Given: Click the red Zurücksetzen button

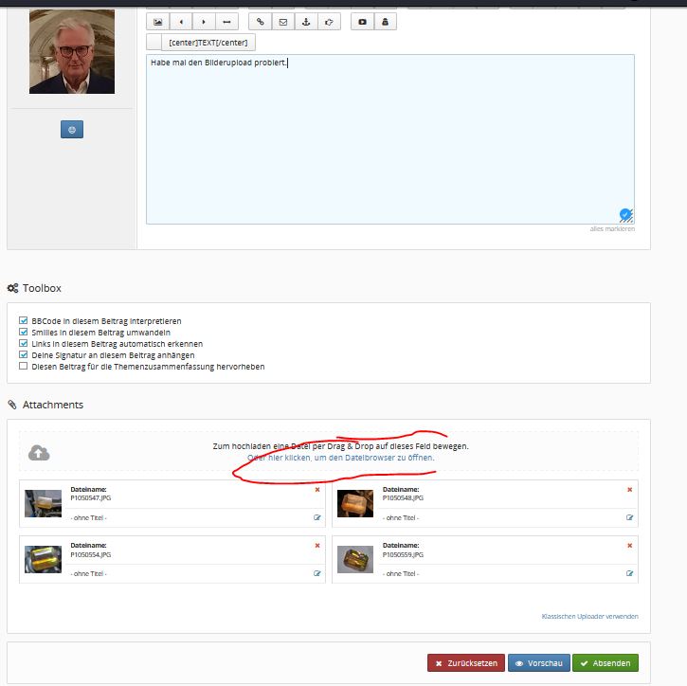Looking at the screenshot, I should pos(466,663).
